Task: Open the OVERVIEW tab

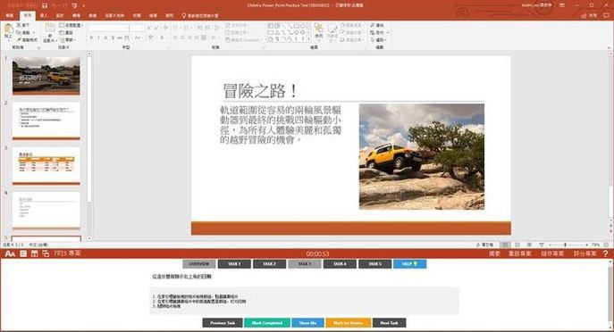Action: coord(199,264)
